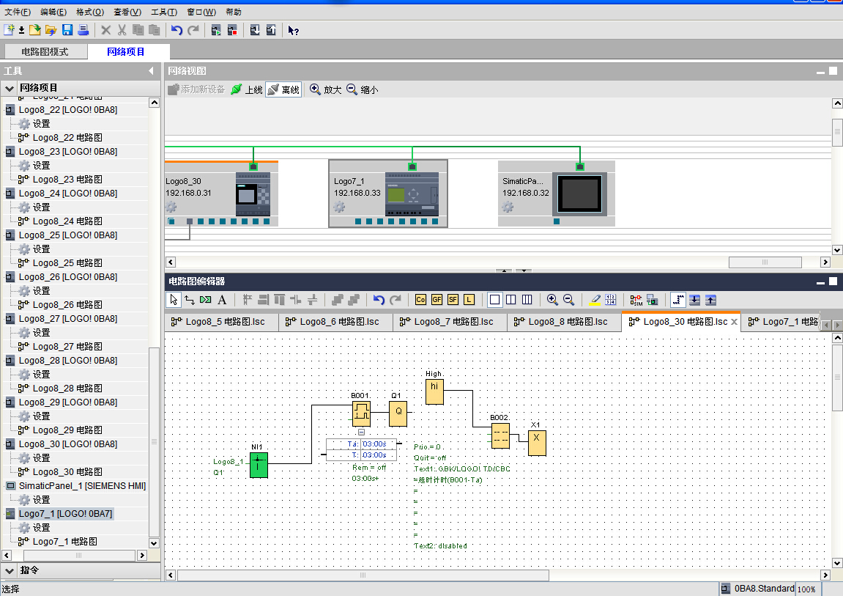Start the simulation with SIM icon
The width and height of the screenshot is (843, 596).
tap(636, 300)
